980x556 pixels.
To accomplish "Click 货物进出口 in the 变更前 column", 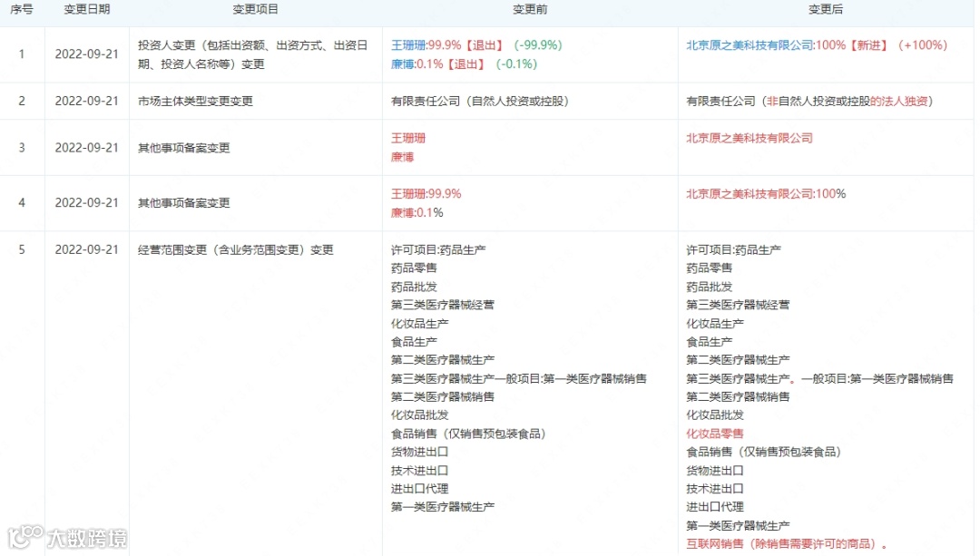I will (419, 452).
